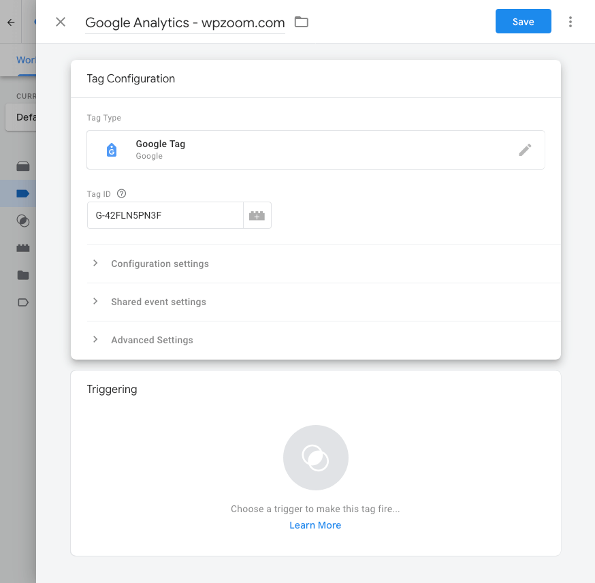Image resolution: width=595 pixels, height=583 pixels.
Task: Open the three-dot more options menu
Action: point(570,22)
